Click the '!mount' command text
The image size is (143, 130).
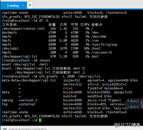tap(45, 60)
